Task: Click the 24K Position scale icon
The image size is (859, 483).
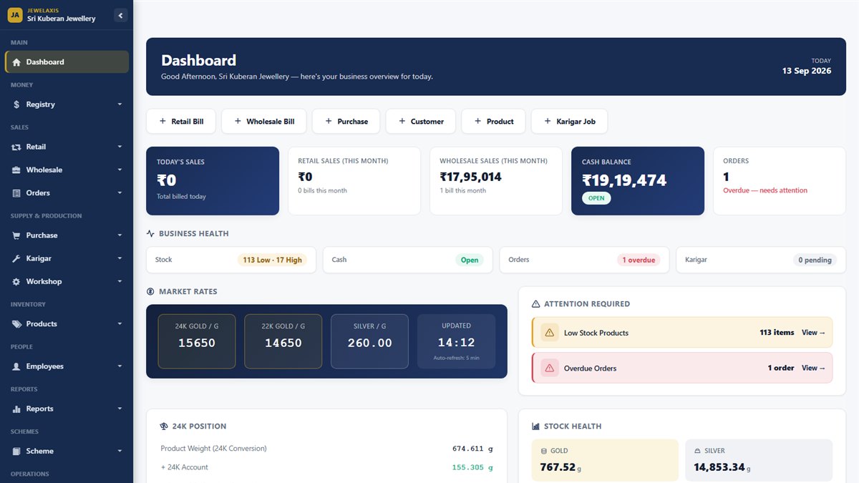Action: (164, 426)
